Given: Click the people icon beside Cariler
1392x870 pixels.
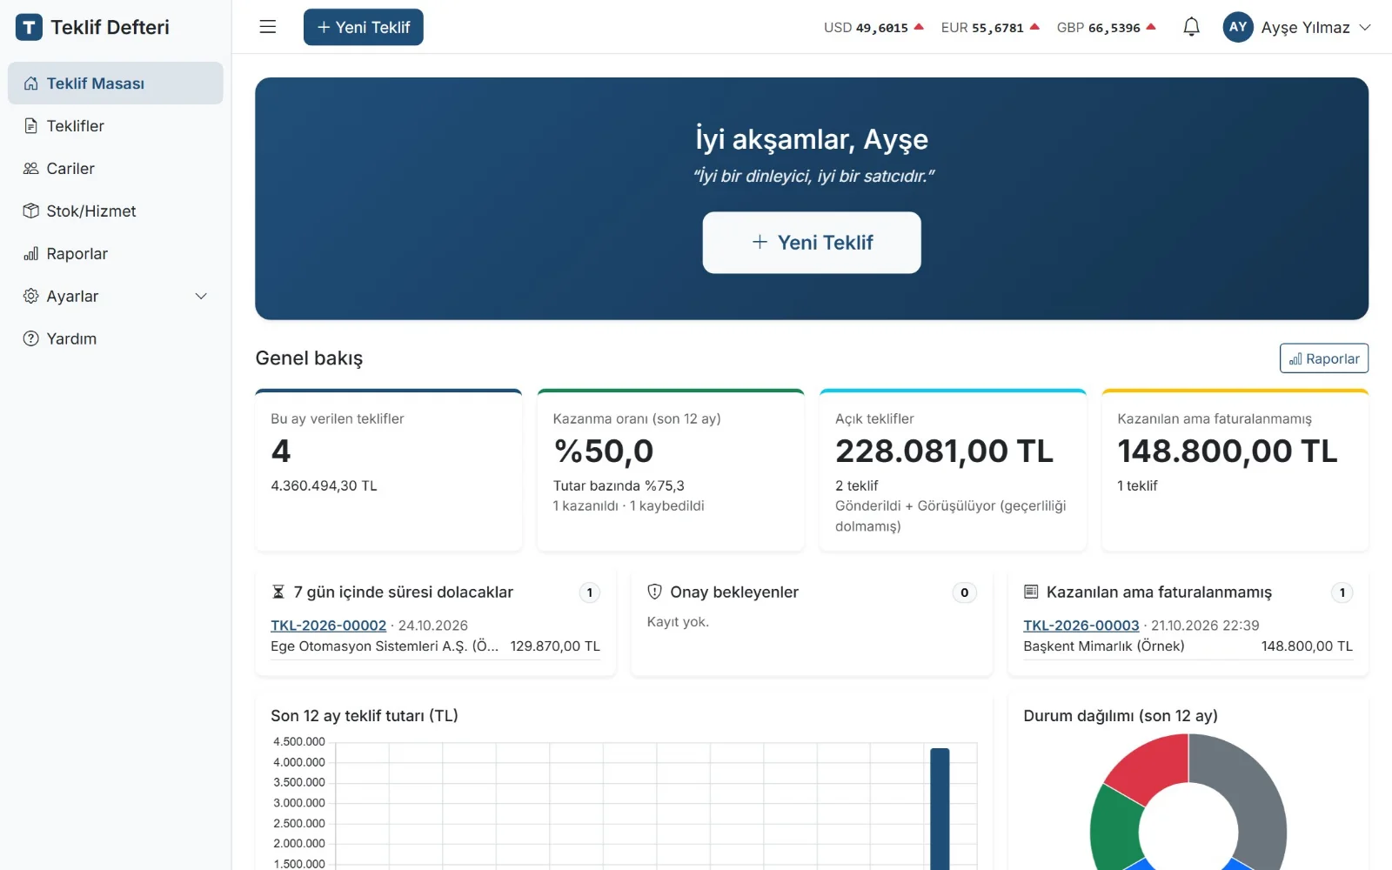Looking at the screenshot, I should coord(31,169).
